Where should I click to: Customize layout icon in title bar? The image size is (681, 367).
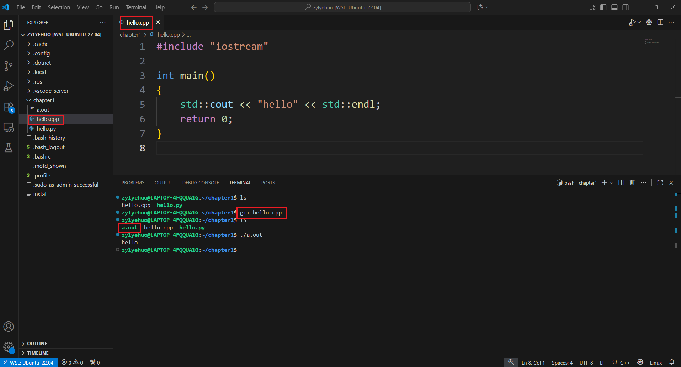(x=592, y=7)
